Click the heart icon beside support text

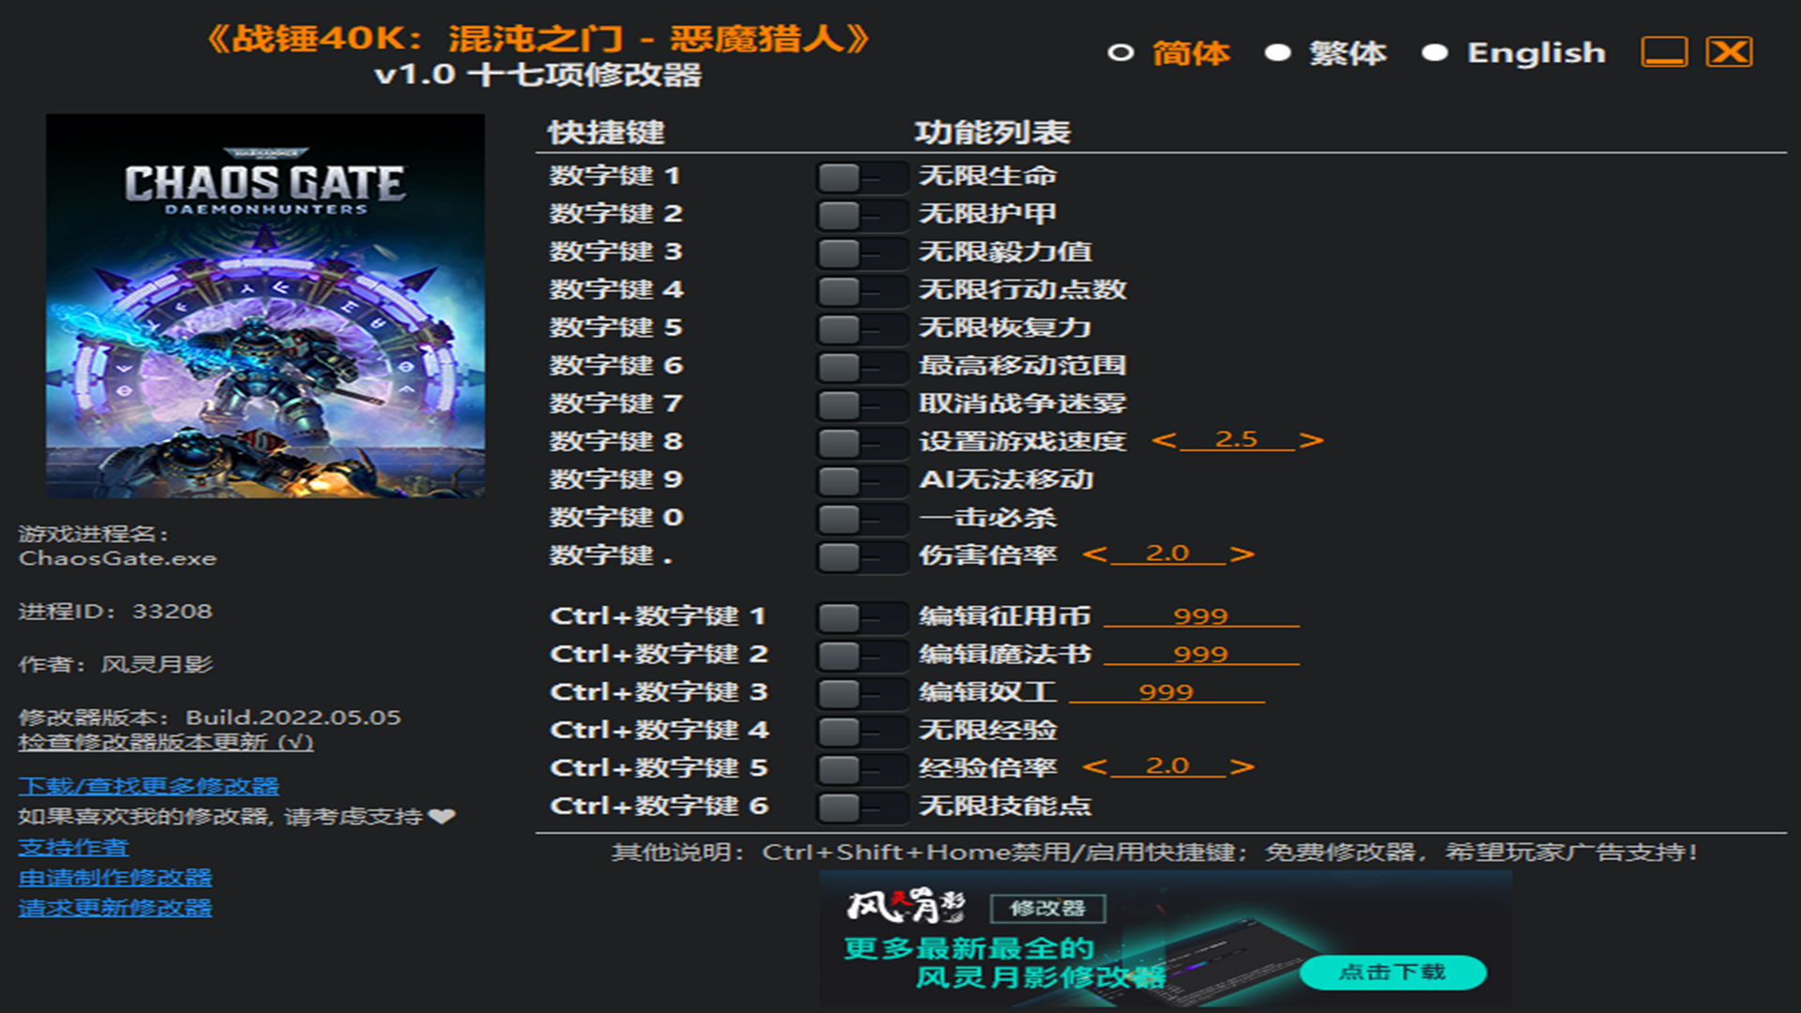pos(441,816)
